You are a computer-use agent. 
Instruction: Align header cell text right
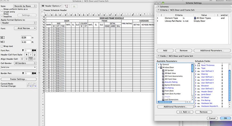click(31, 59)
